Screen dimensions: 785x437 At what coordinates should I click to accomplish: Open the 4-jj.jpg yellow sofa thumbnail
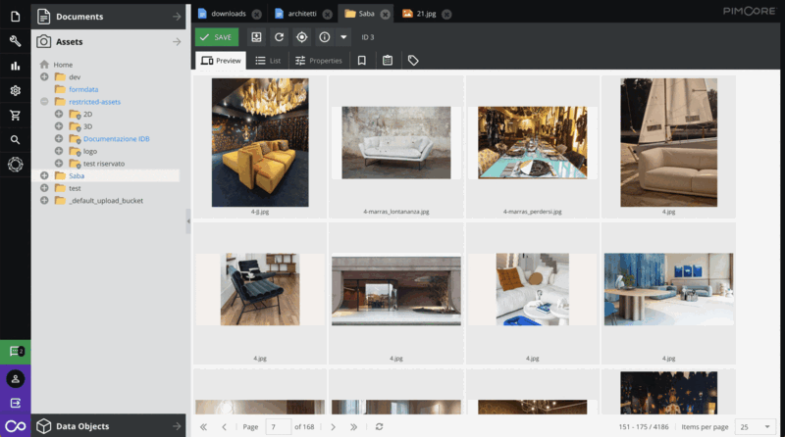[x=260, y=142]
